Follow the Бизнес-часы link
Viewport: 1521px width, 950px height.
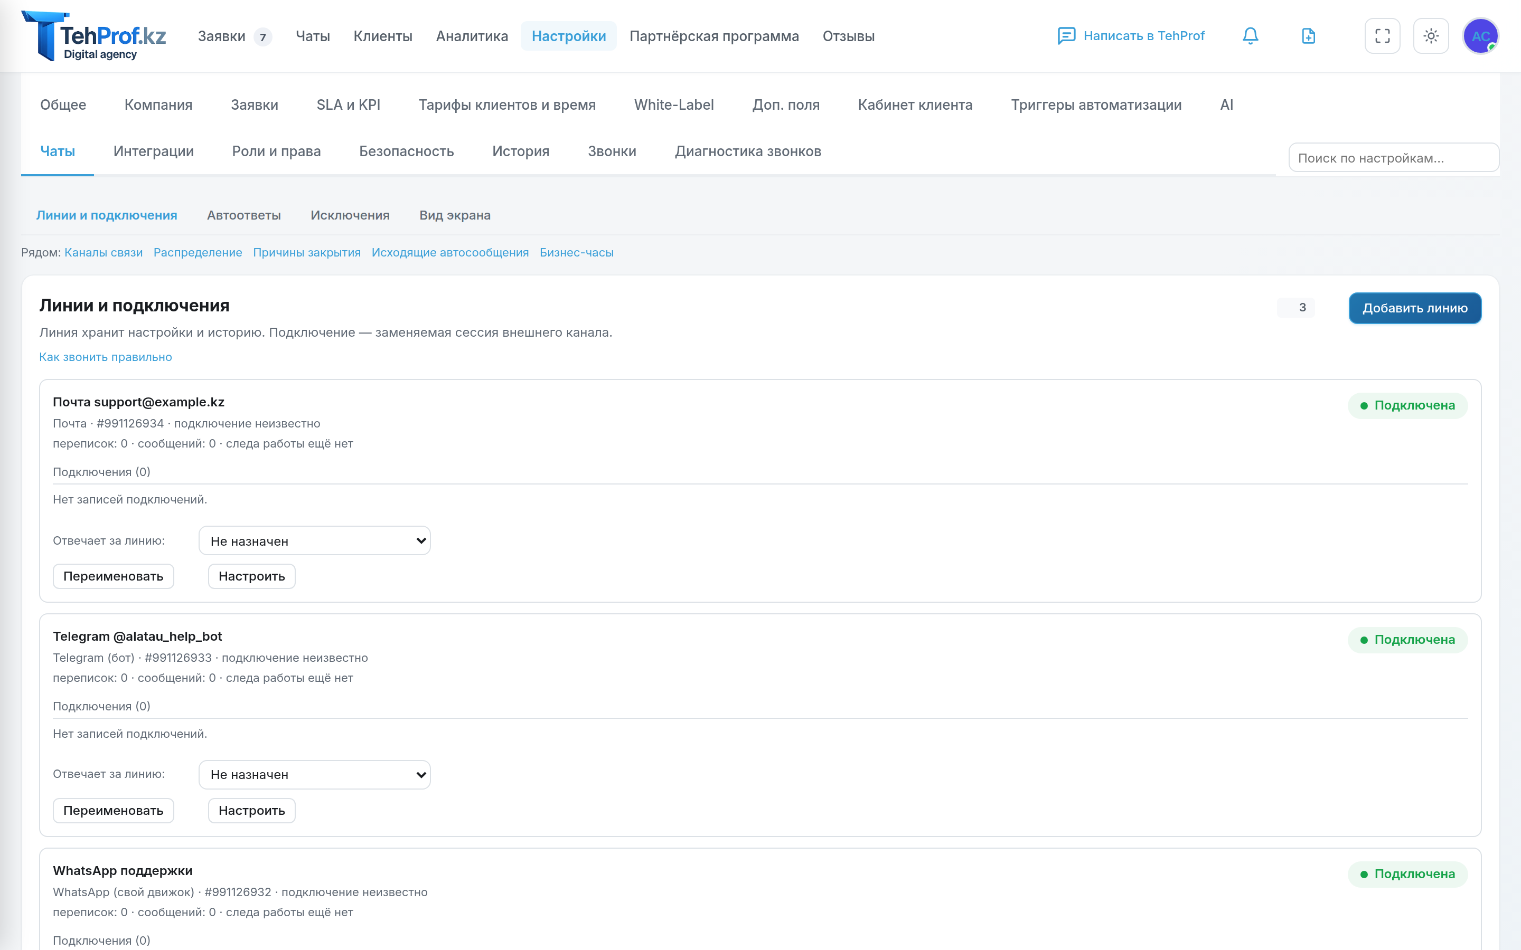[576, 253]
